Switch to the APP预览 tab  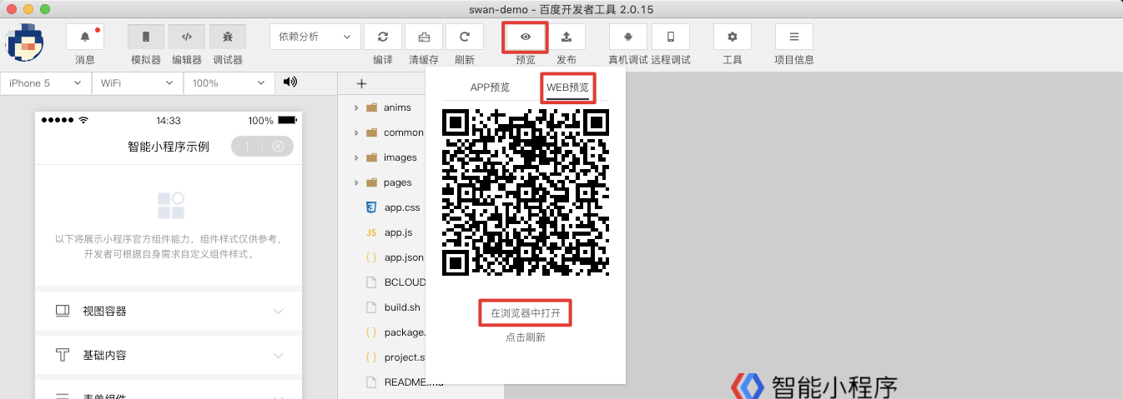click(490, 87)
